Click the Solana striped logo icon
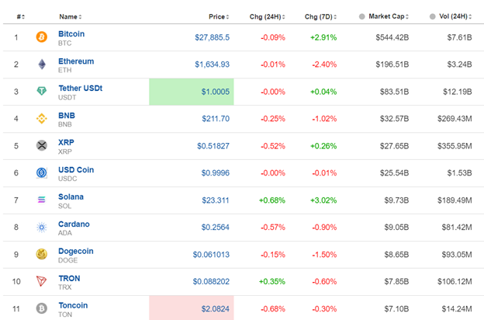484x320 pixels. point(42,200)
